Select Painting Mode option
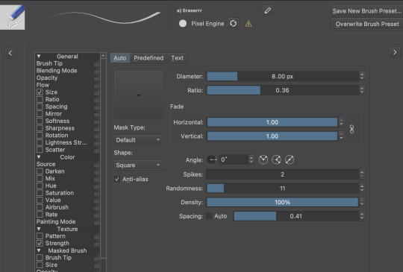 tap(56, 221)
